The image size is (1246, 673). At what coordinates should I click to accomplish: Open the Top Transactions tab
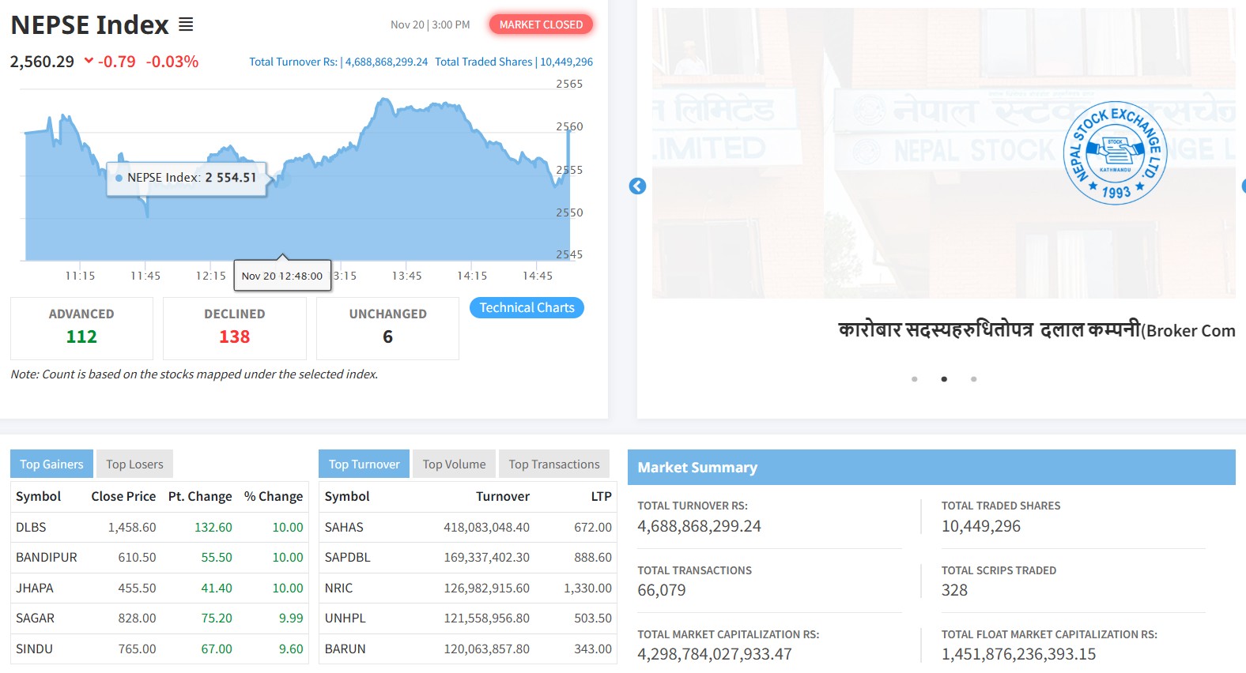coord(554,464)
